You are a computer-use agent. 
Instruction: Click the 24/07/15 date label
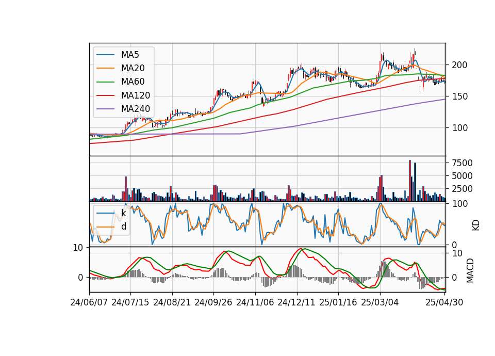pyautogui.click(x=130, y=303)
